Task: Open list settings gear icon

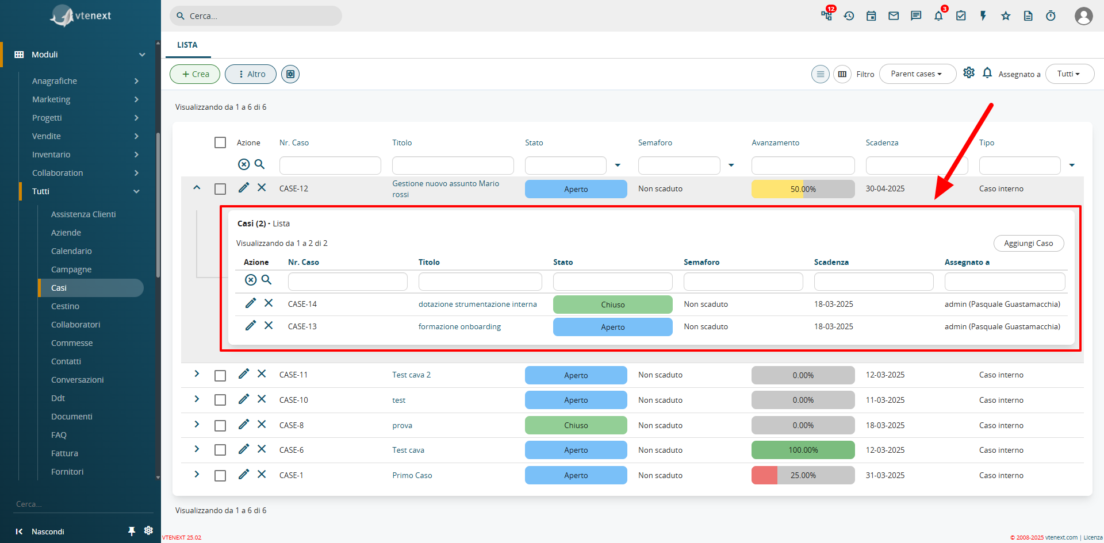Action: click(x=969, y=73)
